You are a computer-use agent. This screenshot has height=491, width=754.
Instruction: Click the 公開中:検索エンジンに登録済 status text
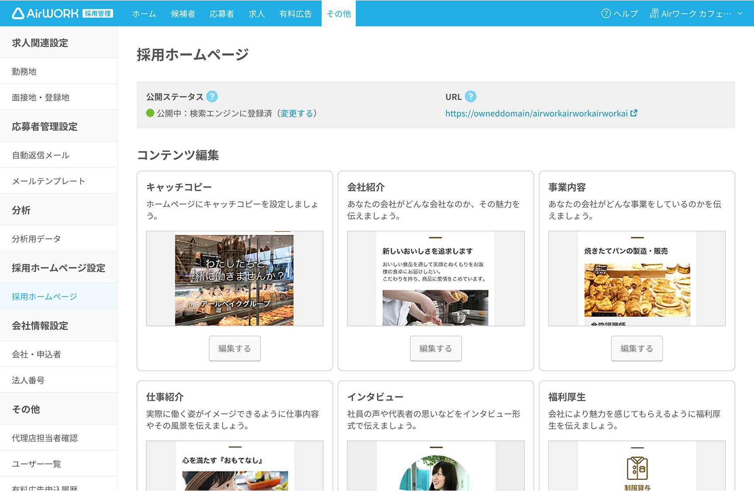click(214, 113)
